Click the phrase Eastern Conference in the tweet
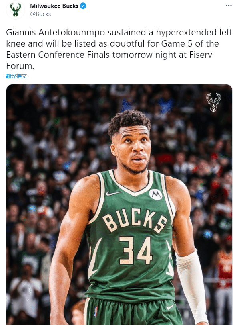 click(45, 55)
